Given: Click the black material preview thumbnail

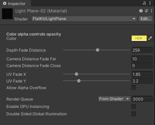Looking at the screenshot, I should 7,14.
